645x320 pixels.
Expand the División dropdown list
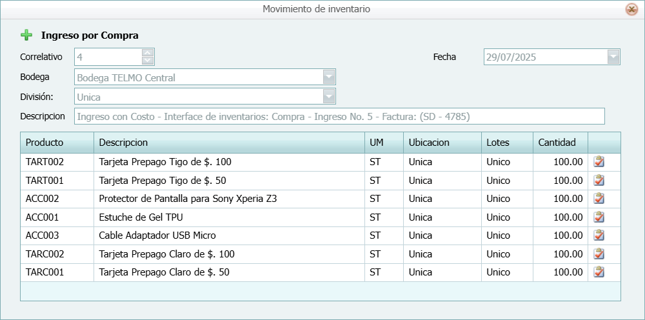click(x=329, y=97)
